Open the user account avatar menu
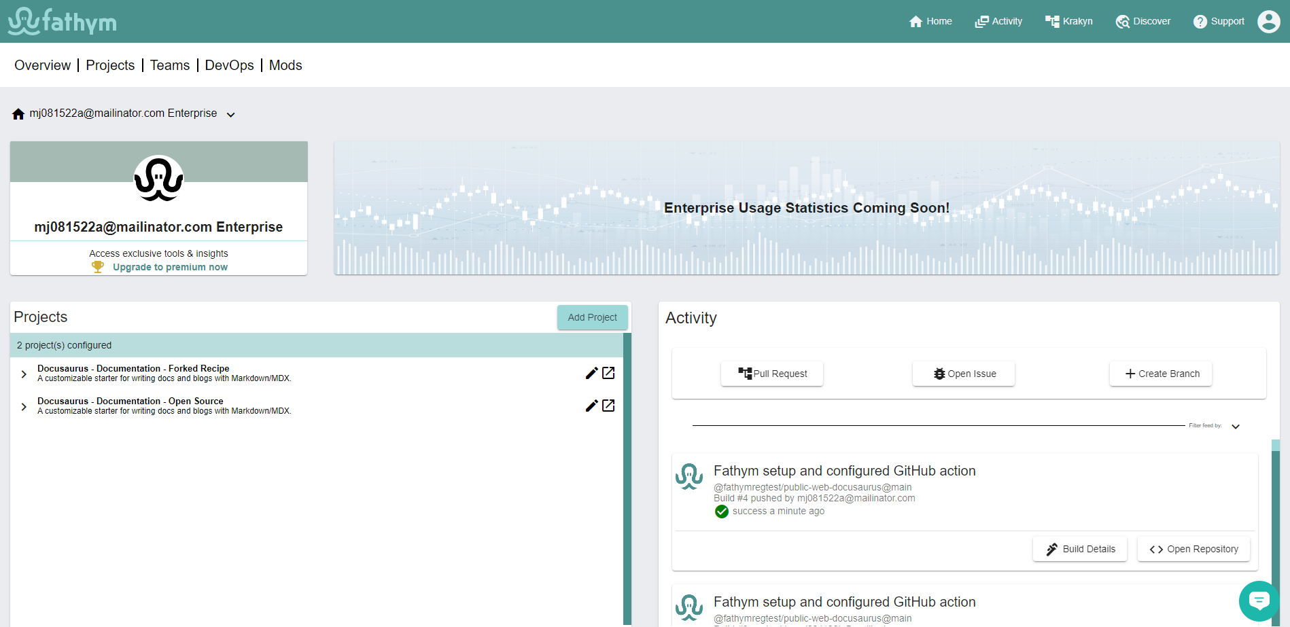The height and width of the screenshot is (627, 1290). [x=1268, y=21]
